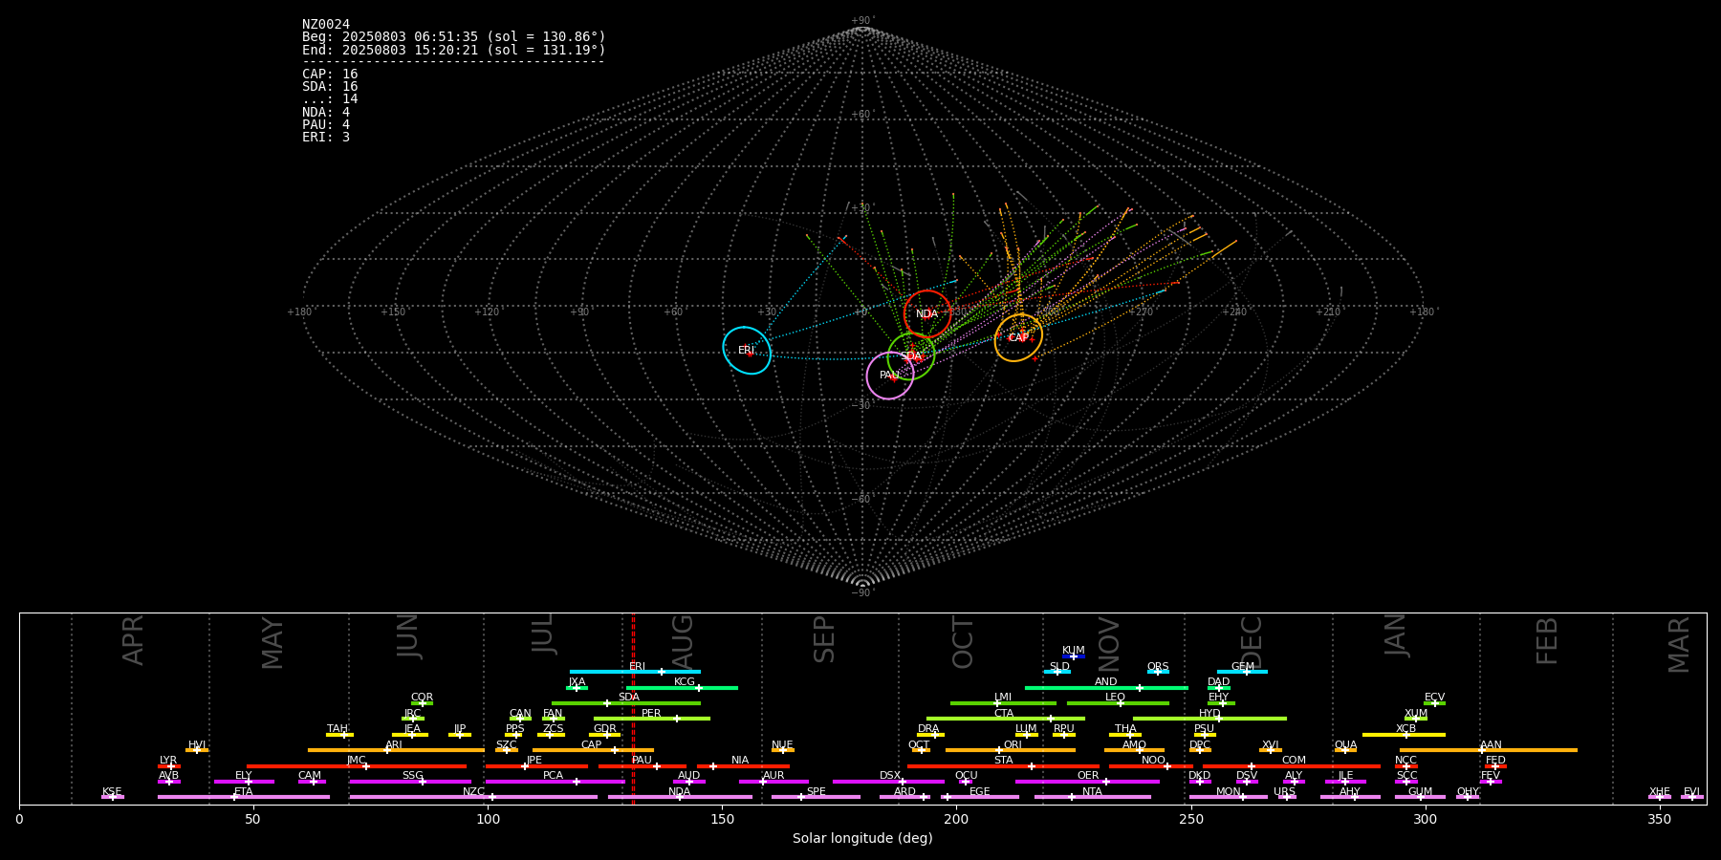
Task: Select the KSE shower bar in timeline
Action: click(x=112, y=797)
